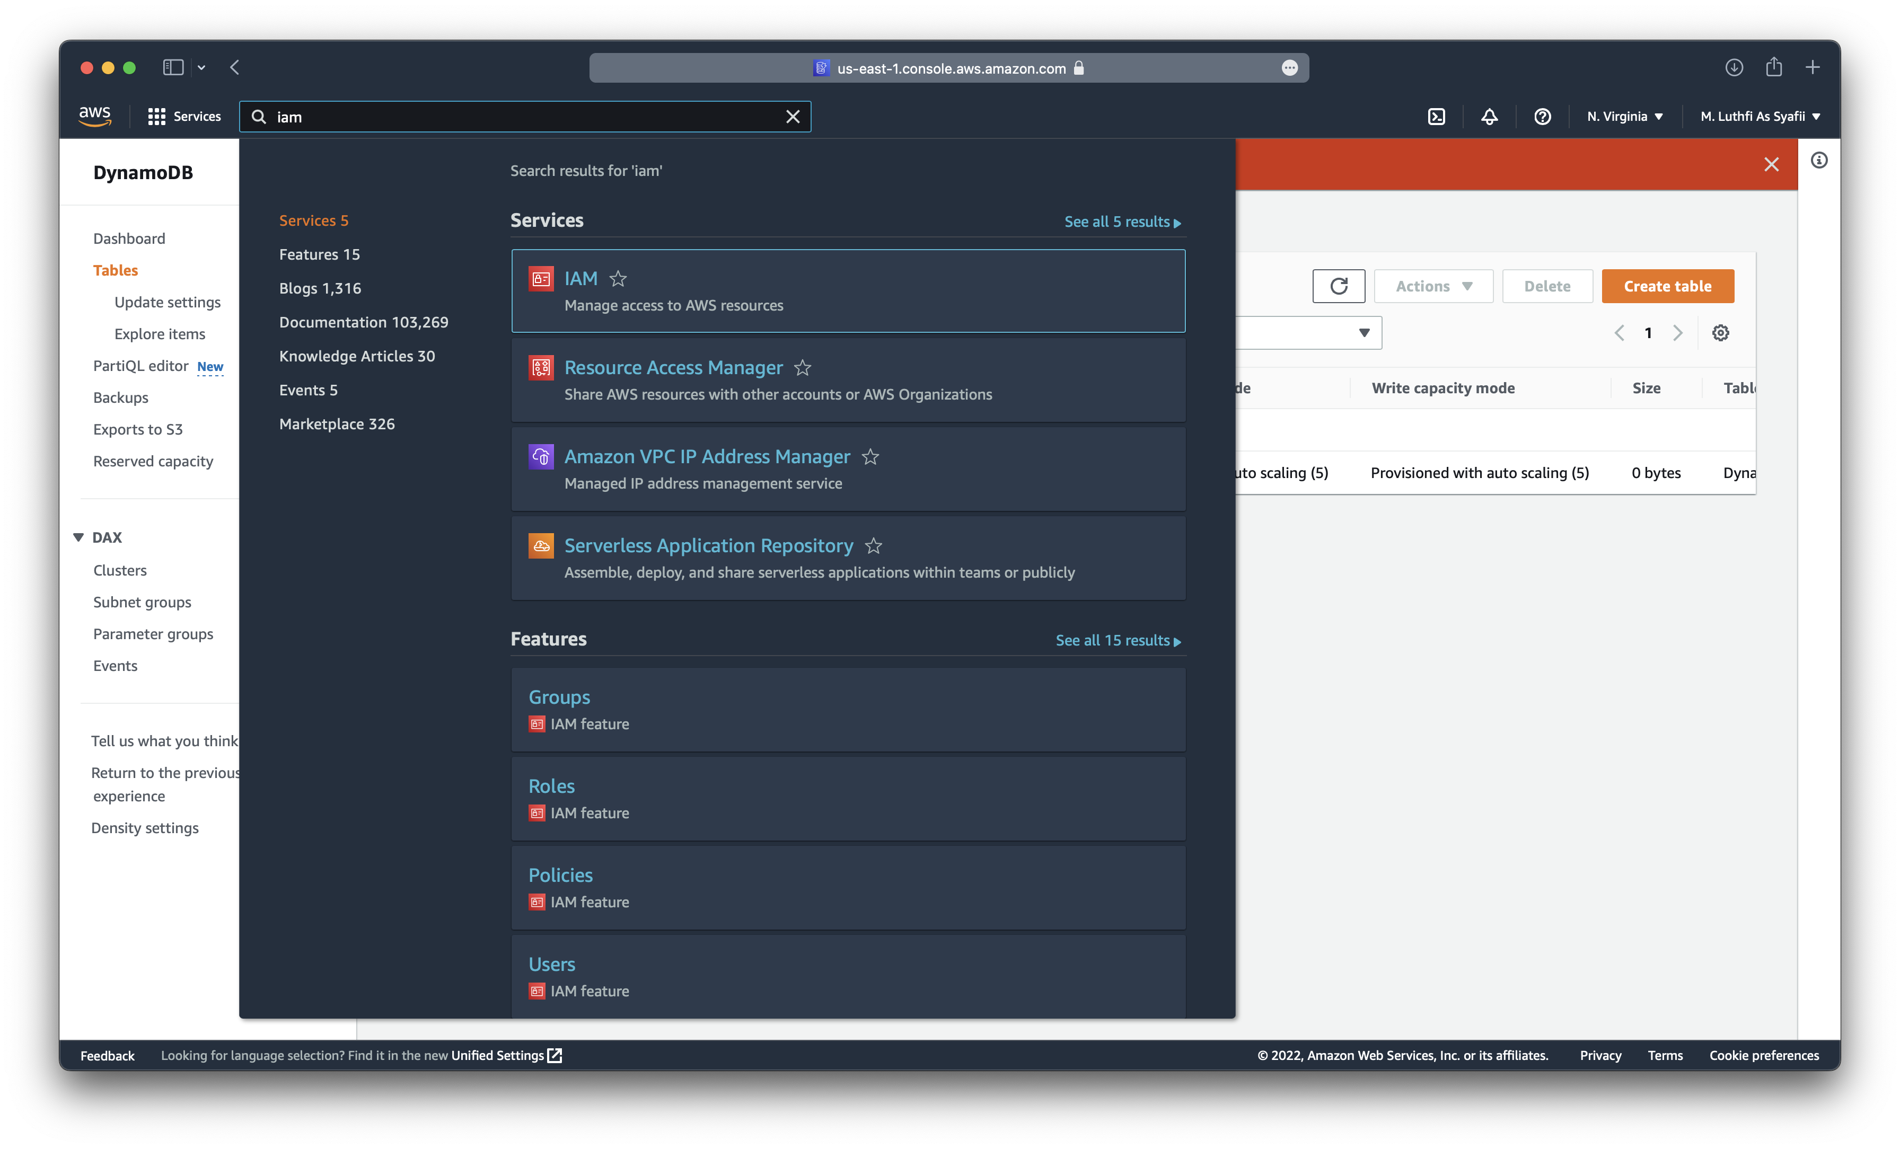
Task: Dismiss the red banner with the X
Action: (1771, 164)
